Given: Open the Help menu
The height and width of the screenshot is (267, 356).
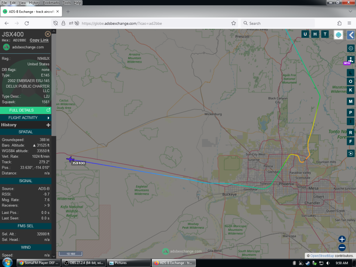Looking at the screenshot, I should (x=77, y=3).
